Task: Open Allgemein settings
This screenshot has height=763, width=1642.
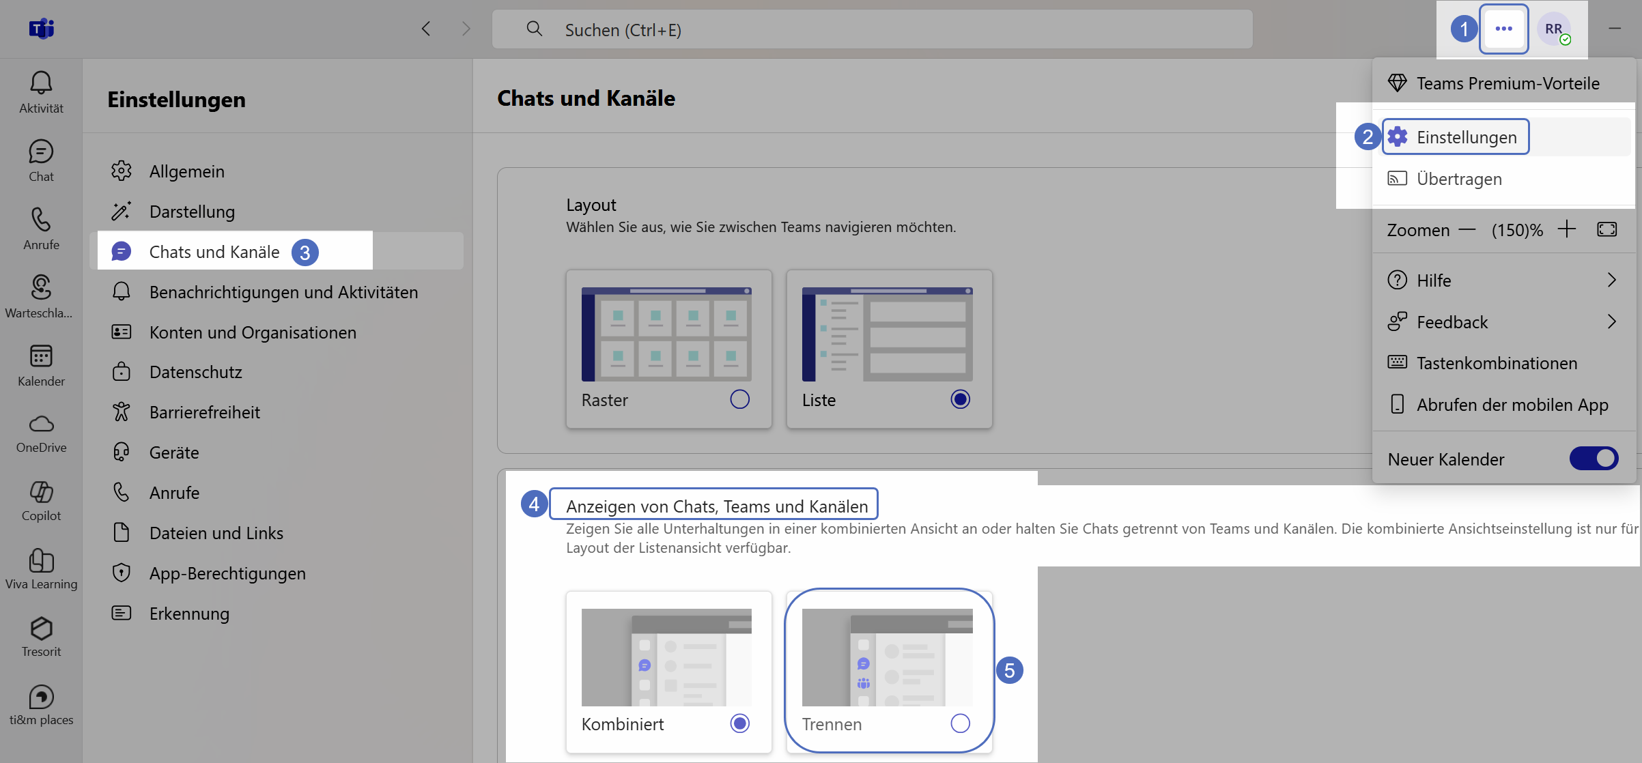Action: click(277, 171)
